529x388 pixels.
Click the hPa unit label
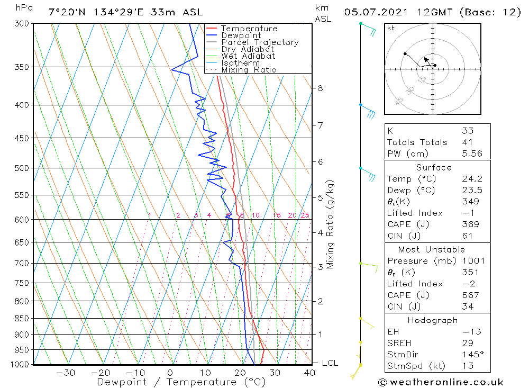tap(24, 8)
